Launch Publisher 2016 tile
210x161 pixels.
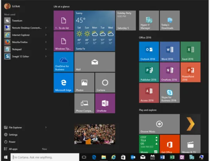pyautogui.click(x=149, y=72)
